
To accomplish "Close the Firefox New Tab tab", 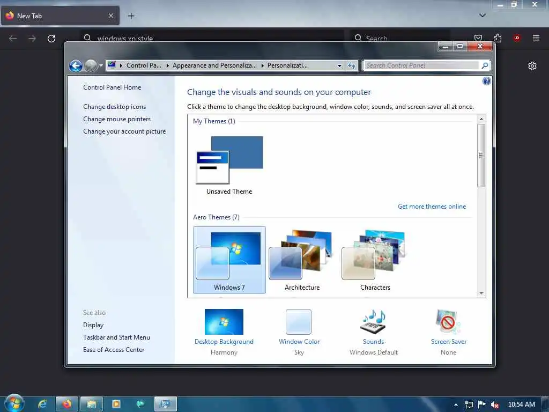I will (x=111, y=16).
